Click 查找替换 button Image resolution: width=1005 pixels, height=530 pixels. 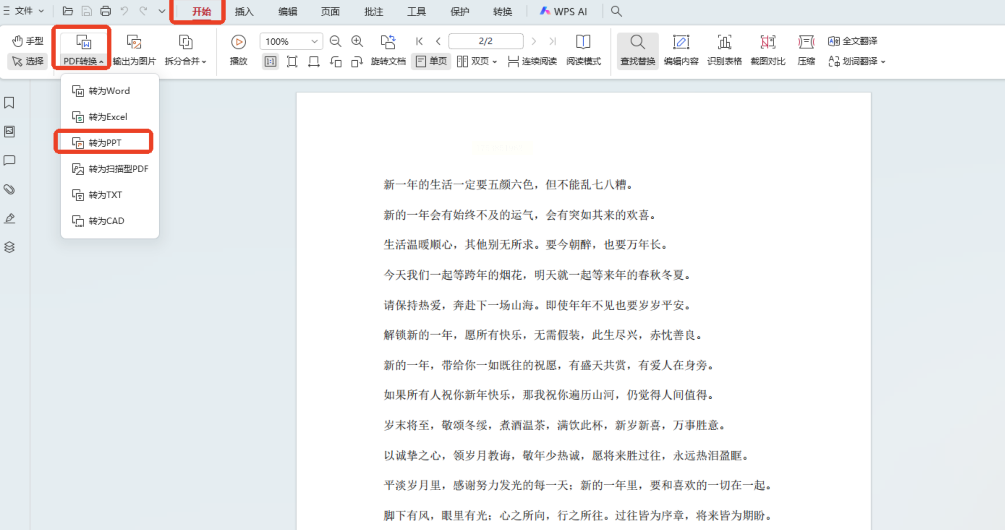638,51
